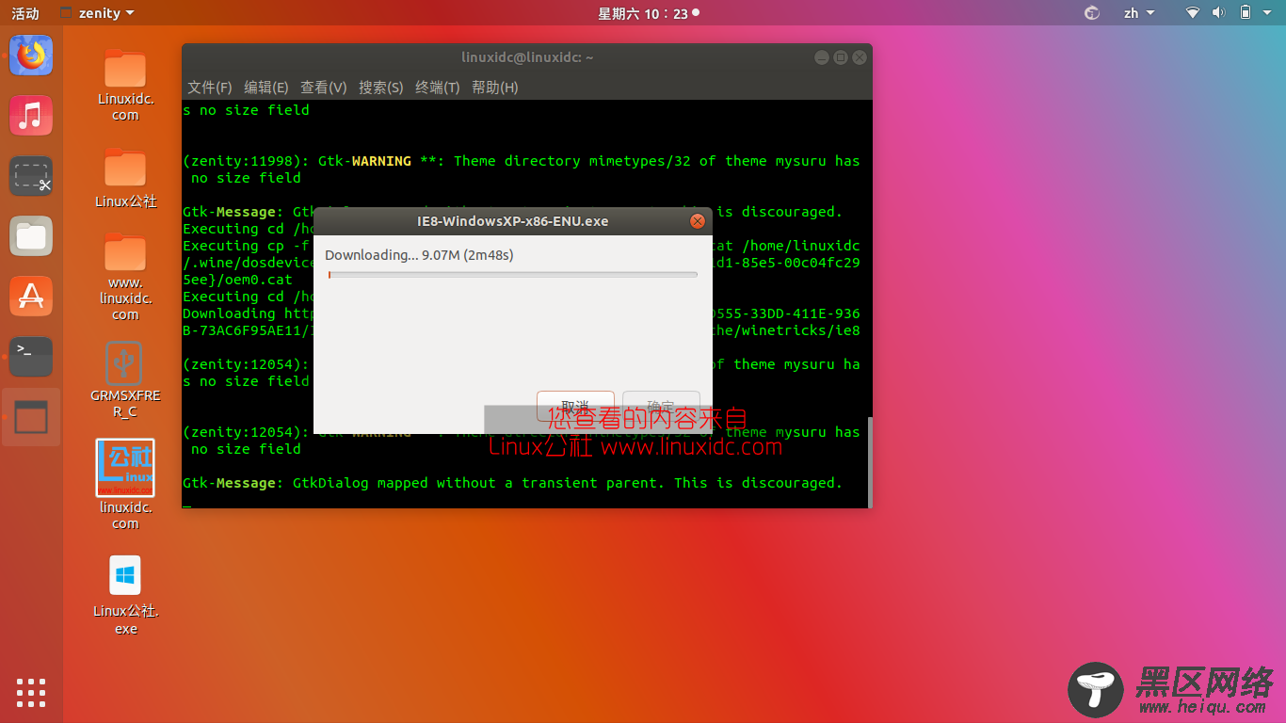This screenshot has width=1286, height=723.
Task: Click the 确定 button in download dialog
Action: tap(661, 407)
